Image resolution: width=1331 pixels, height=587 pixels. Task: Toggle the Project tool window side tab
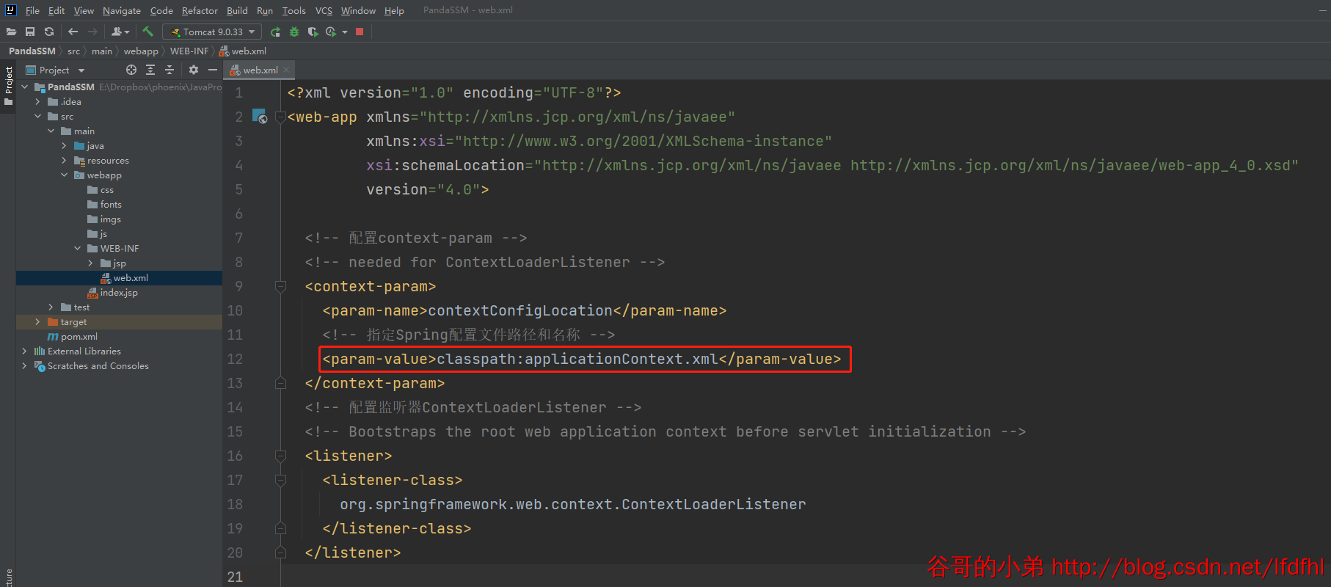click(8, 85)
